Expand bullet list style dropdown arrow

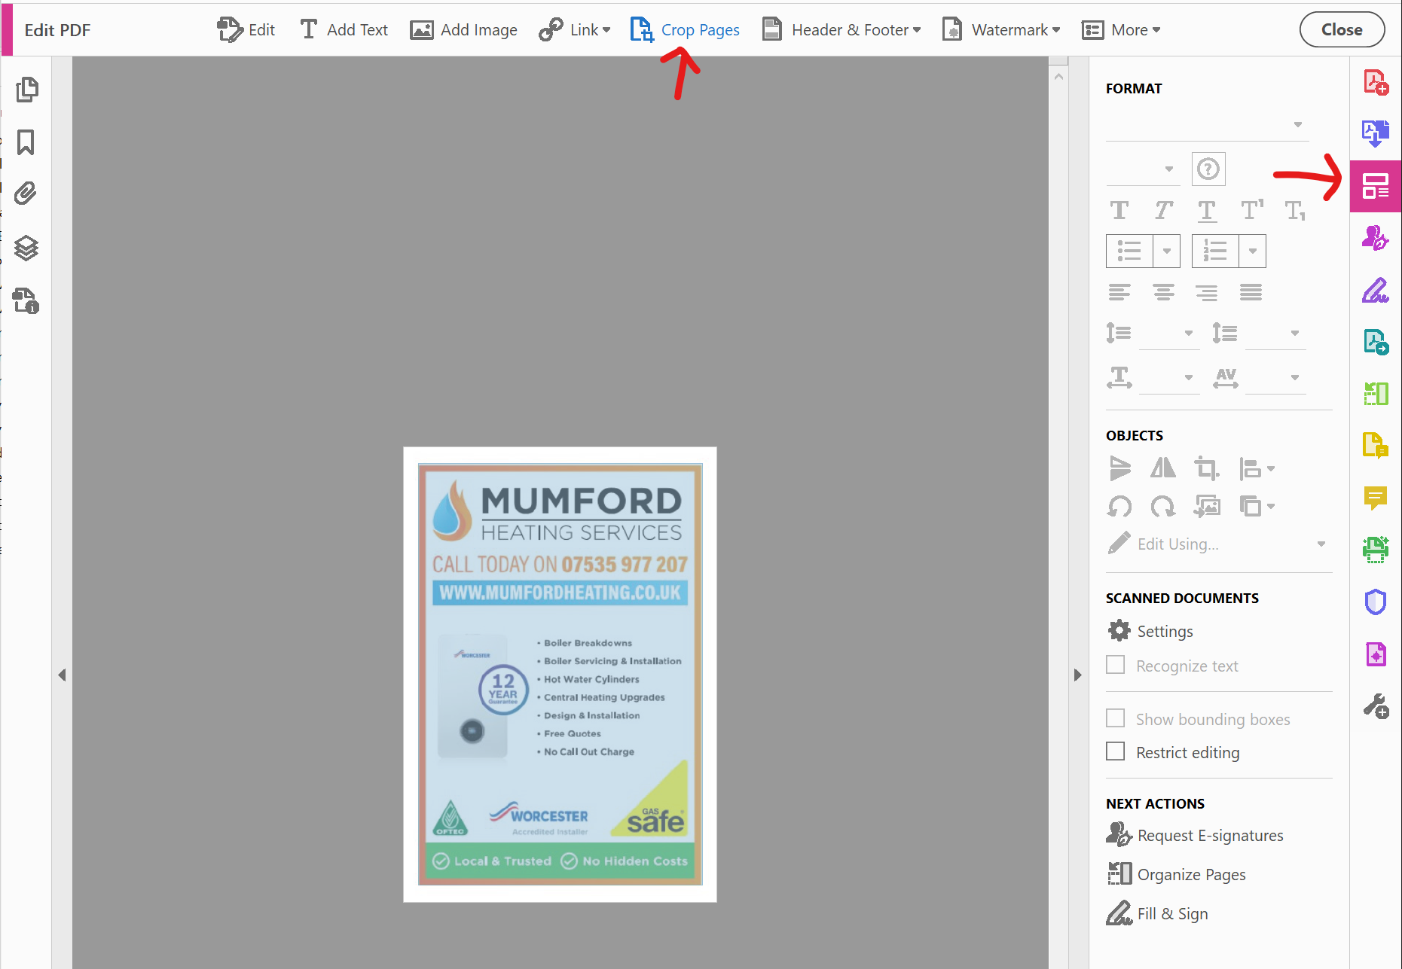(x=1167, y=251)
